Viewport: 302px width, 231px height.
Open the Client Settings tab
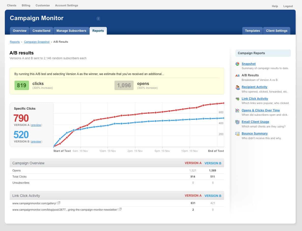277,31
